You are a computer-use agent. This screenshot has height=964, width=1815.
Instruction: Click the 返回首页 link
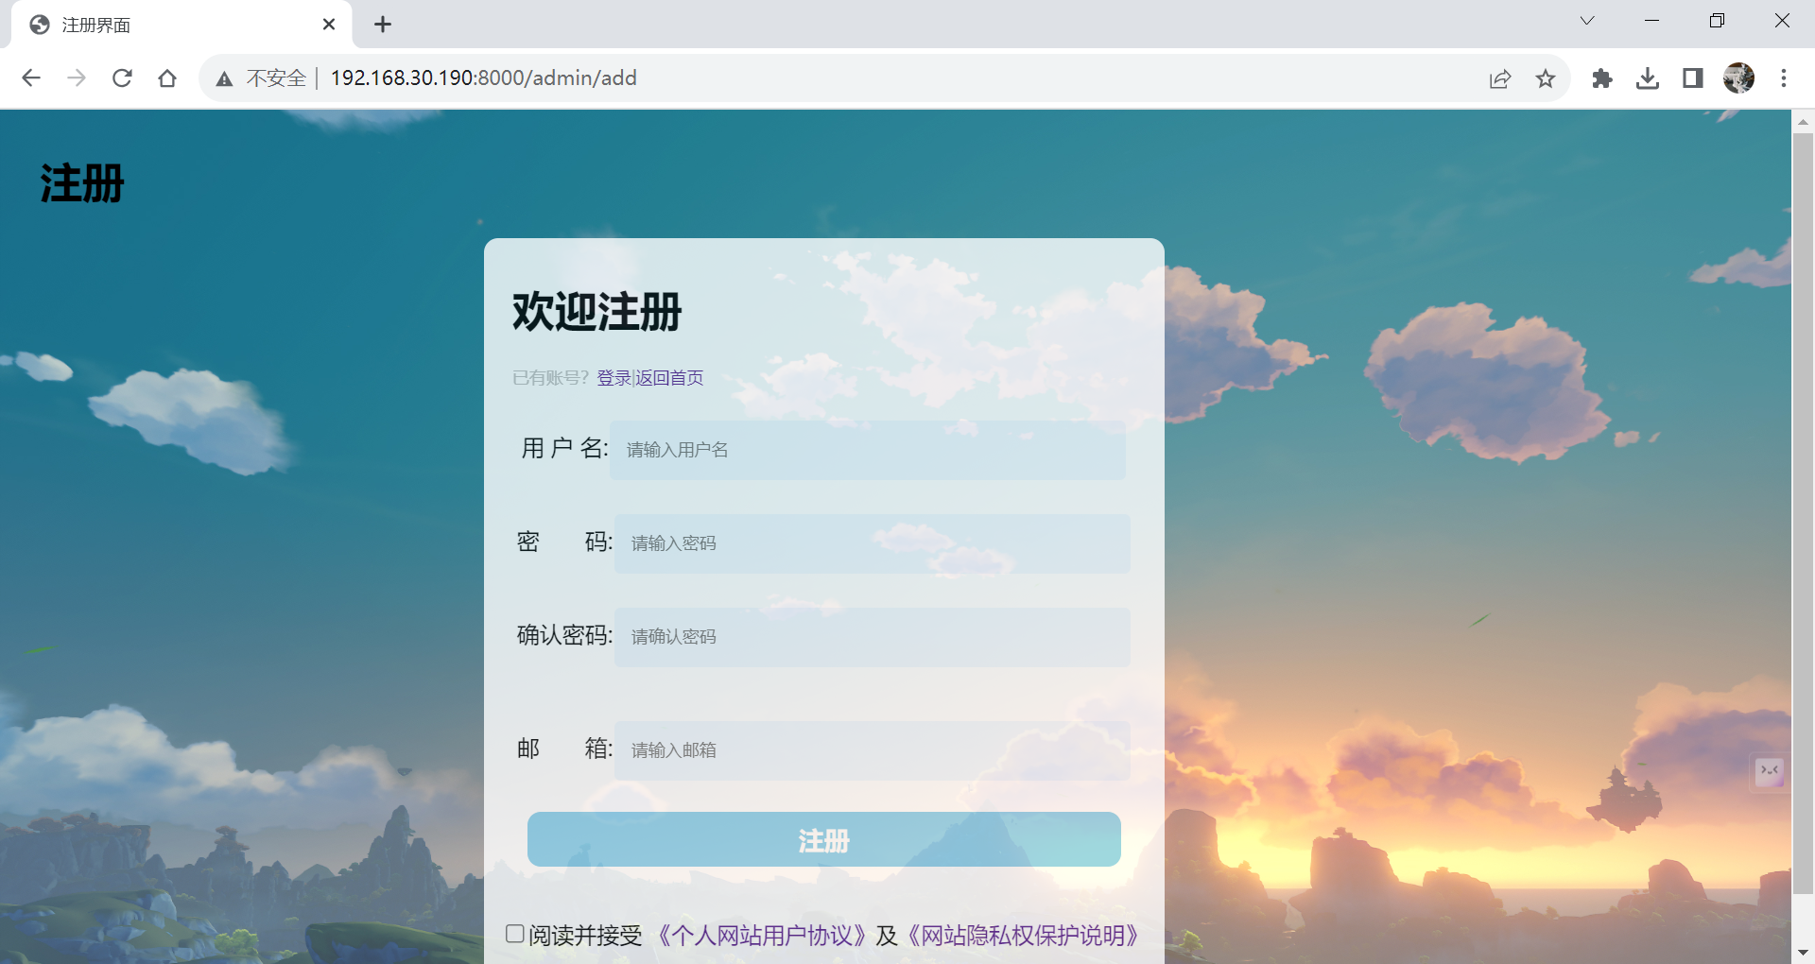669,378
